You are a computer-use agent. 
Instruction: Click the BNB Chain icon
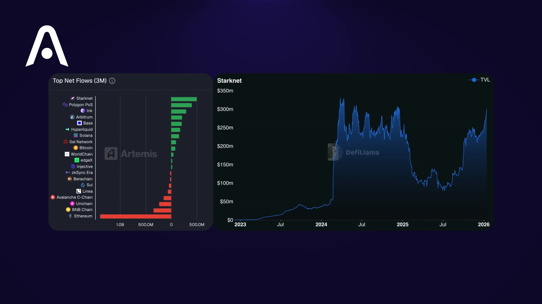click(x=68, y=210)
